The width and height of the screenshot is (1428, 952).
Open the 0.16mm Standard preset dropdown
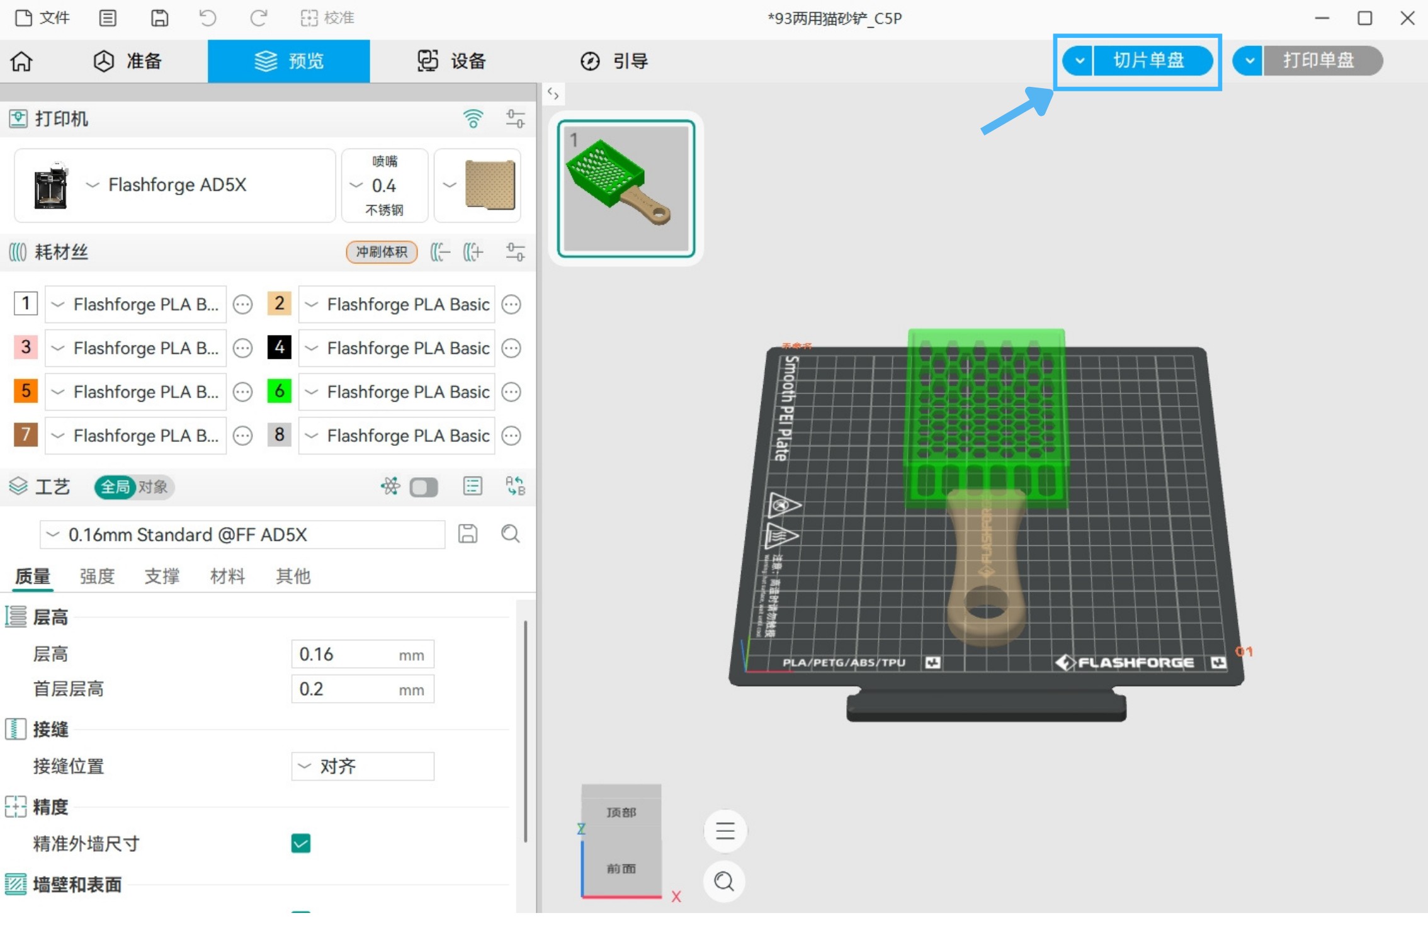click(242, 535)
